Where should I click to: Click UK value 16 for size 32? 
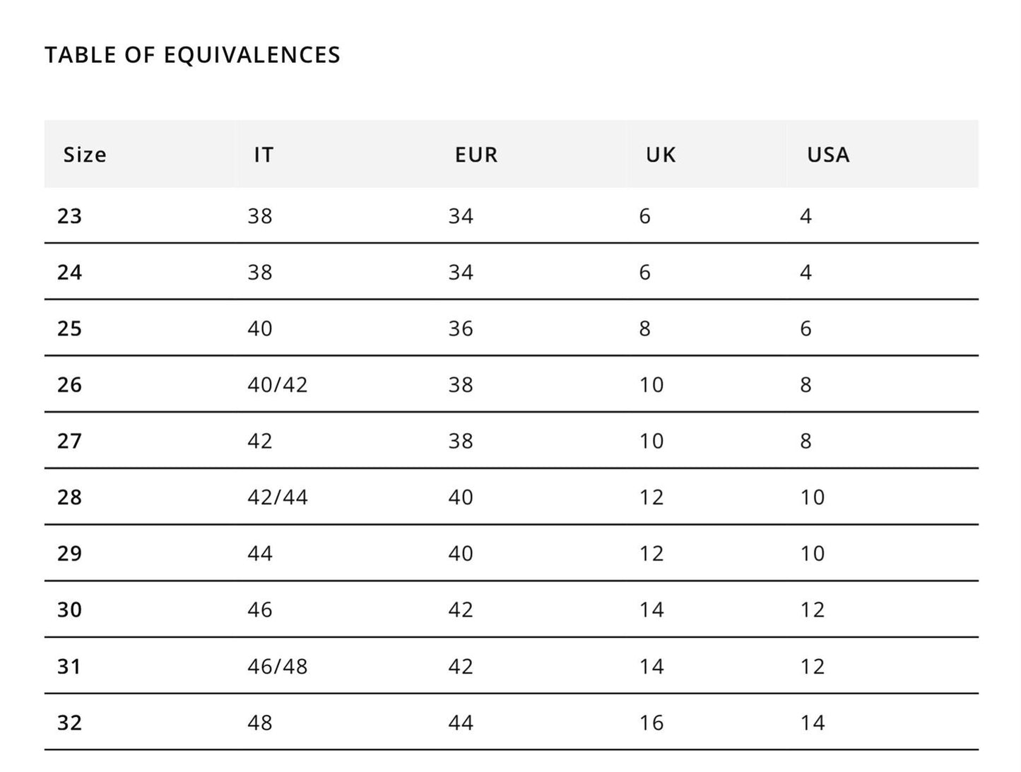click(651, 723)
